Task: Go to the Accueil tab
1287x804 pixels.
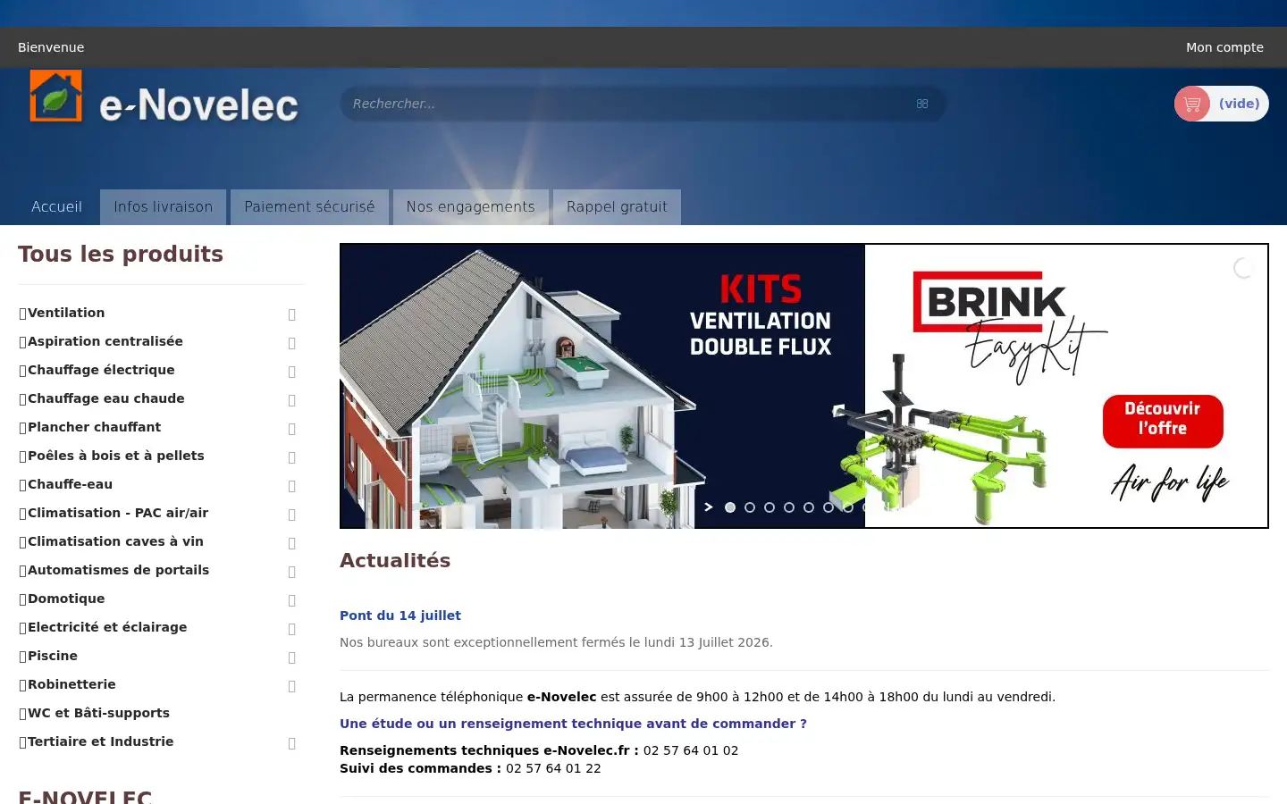Action: click(x=57, y=207)
